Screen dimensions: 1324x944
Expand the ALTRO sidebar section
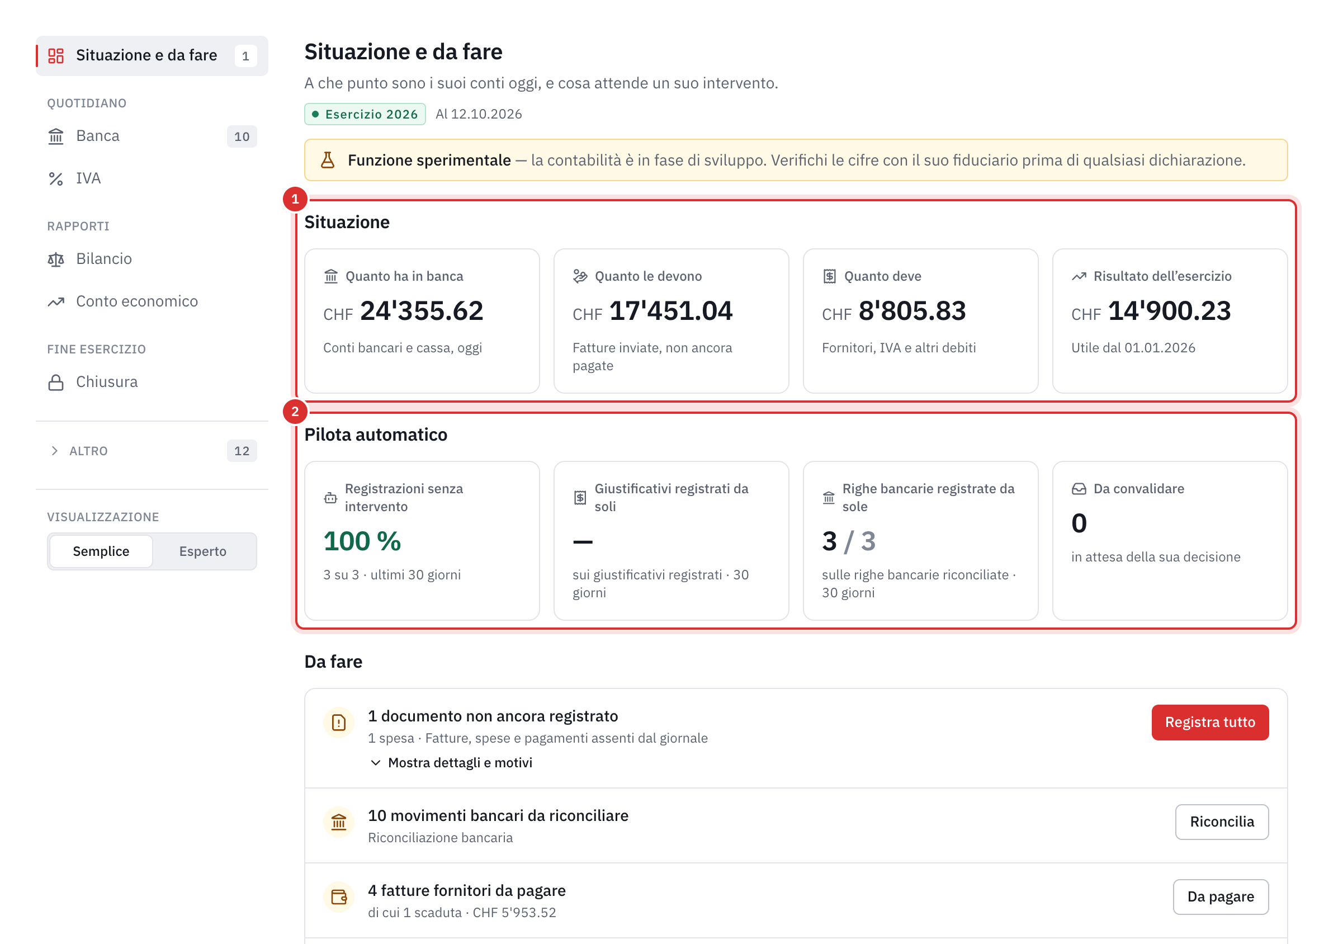152,451
